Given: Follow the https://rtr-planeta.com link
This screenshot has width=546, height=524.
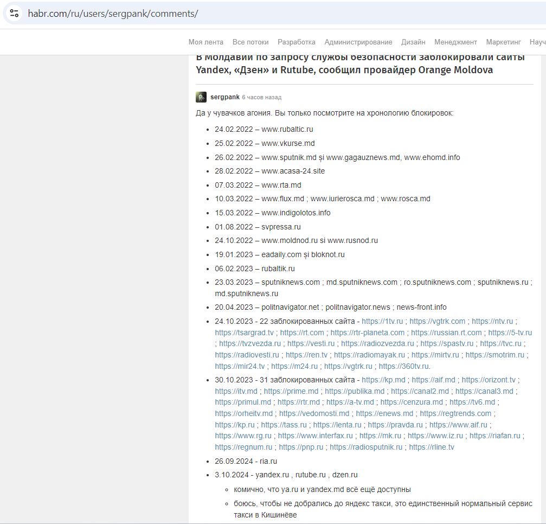Looking at the screenshot, I should click(x=368, y=333).
